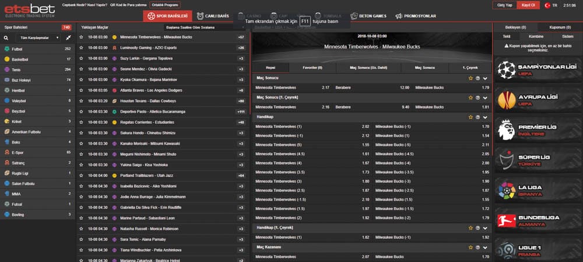583x262 pixels.
Task: Select the Voleybol icon
Action: coord(6,101)
